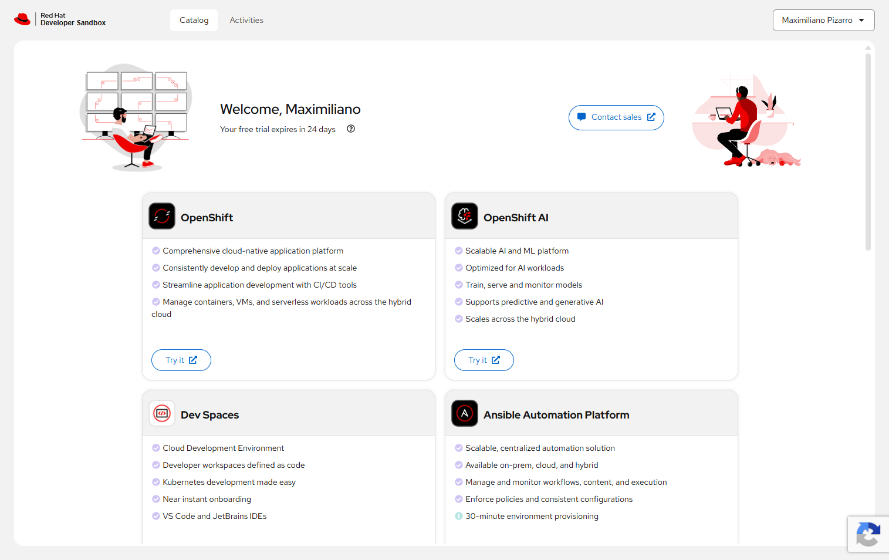Image resolution: width=889 pixels, height=560 pixels.
Task: Click 'Supports predictive and generative AI'
Action: 534,302
